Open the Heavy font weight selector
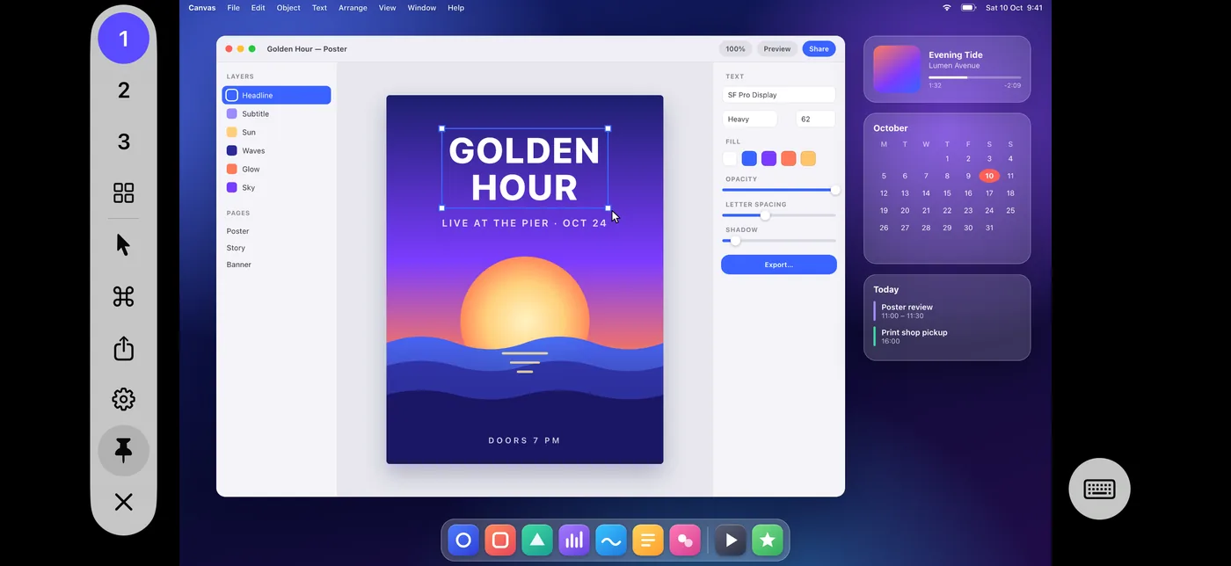 click(750, 120)
